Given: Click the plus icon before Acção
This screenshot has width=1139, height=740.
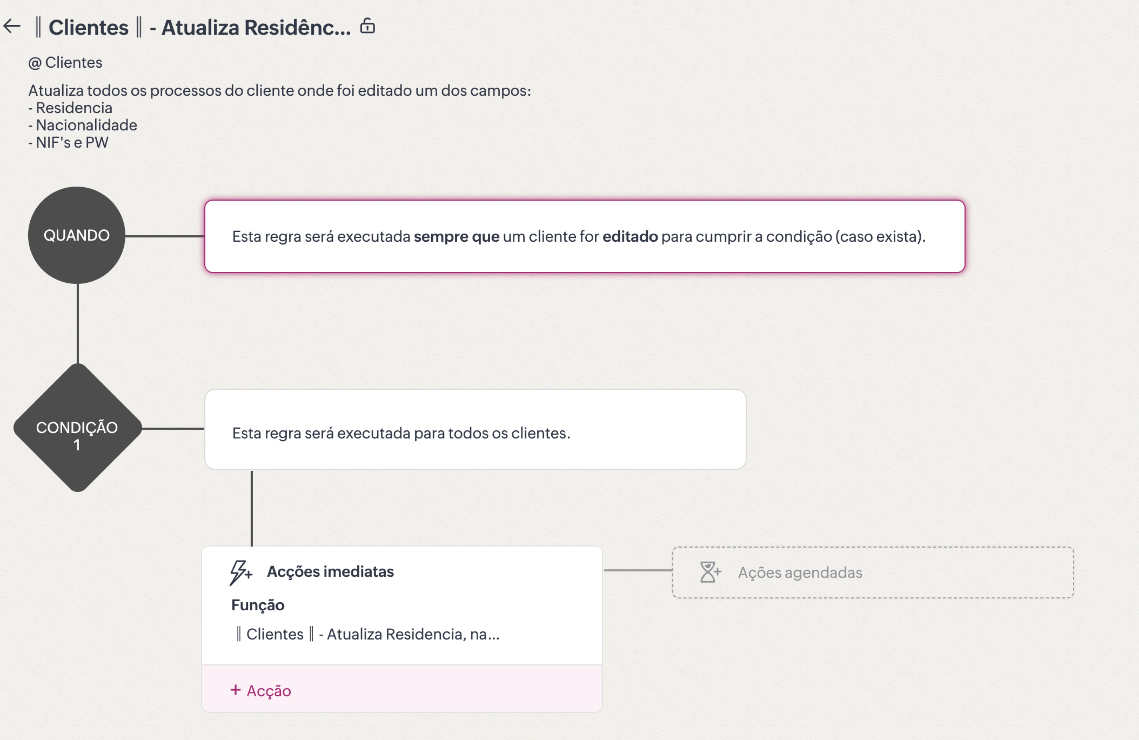Looking at the screenshot, I should 235,690.
